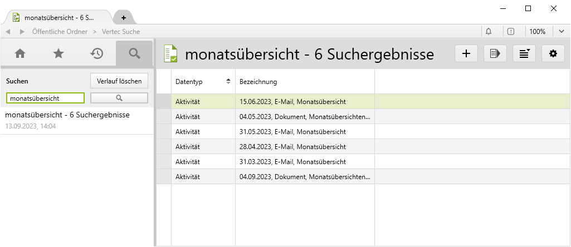The image size is (571, 247).
Task: Click the notification bell icon
Action: pos(489,32)
